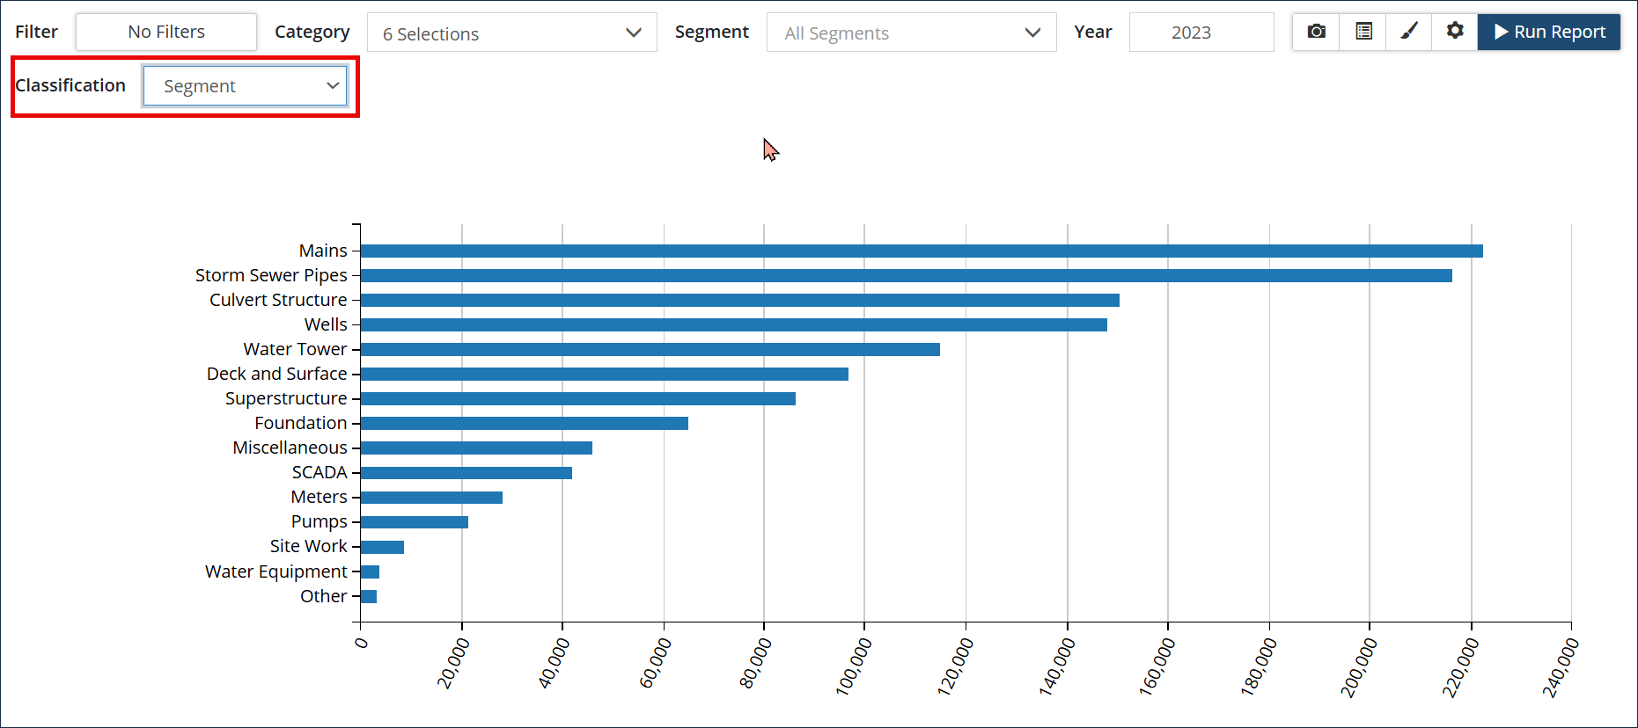This screenshot has height=728, width=1638.
Task: Select the Culvert Structure bar
Action: point(739,301)
